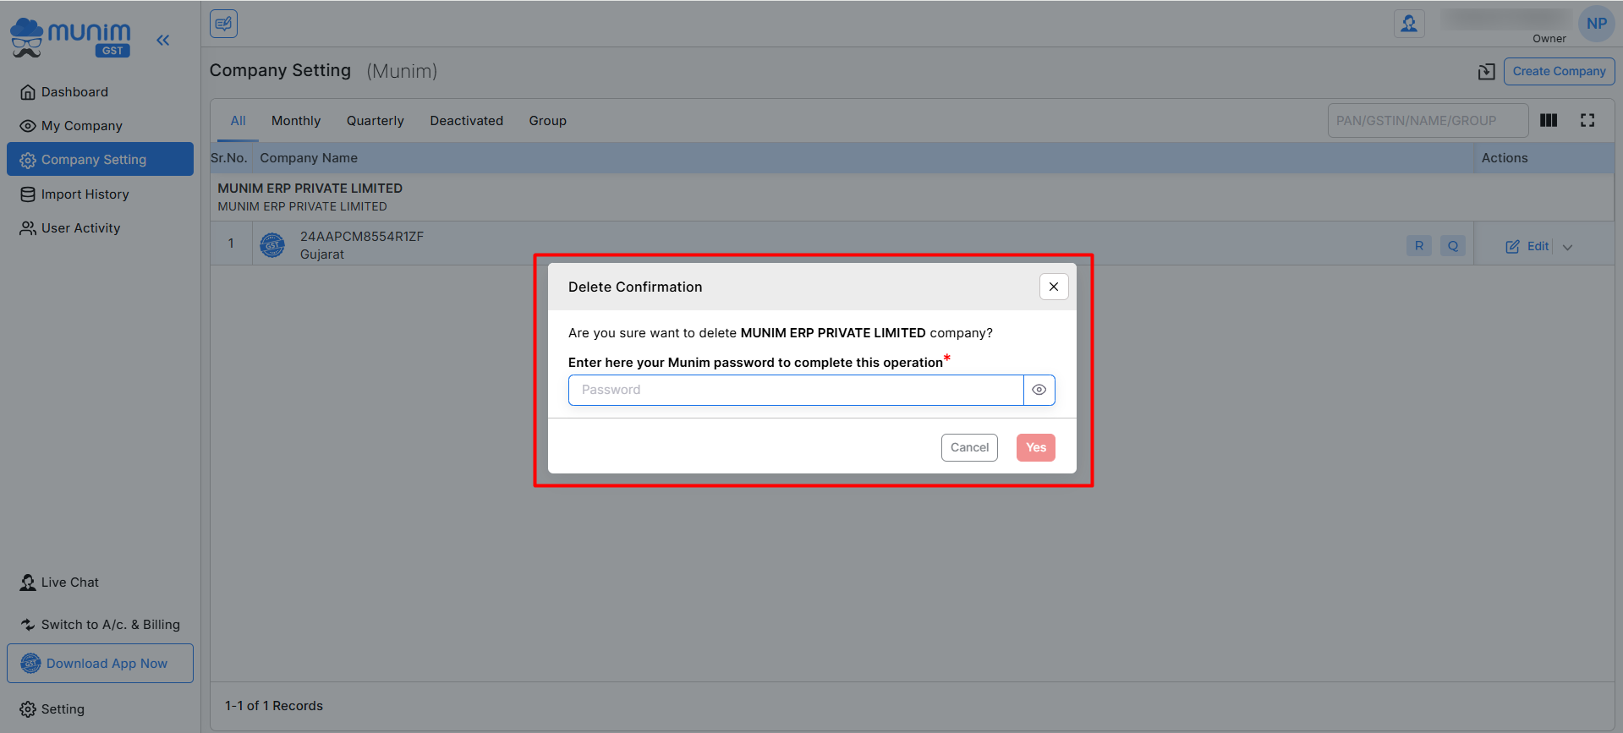The height and width of the screenshot is (733, 1623).
Task: Switch to the Deactivated tab
Action: [467, 121]
